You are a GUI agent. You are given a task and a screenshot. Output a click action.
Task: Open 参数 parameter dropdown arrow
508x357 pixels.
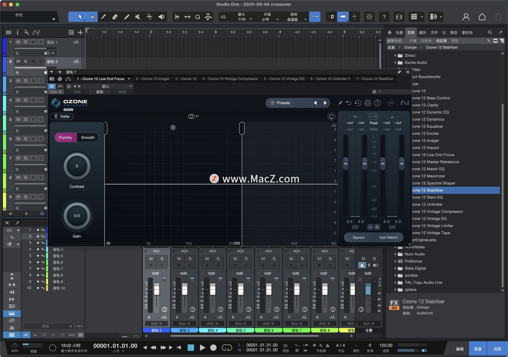click(x=54, y=19)
